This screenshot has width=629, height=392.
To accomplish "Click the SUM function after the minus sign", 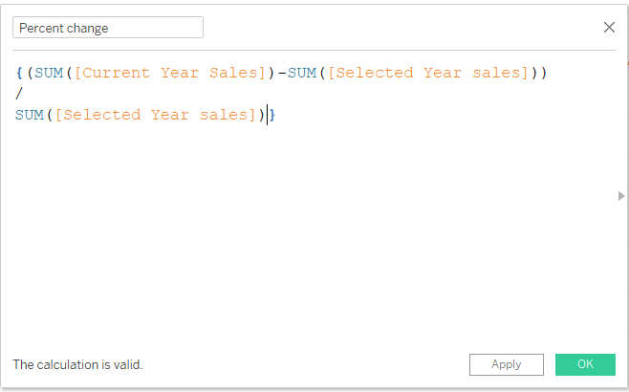I will [302, 73].
